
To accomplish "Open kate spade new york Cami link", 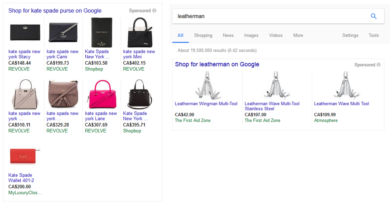I will pos(62,54).
